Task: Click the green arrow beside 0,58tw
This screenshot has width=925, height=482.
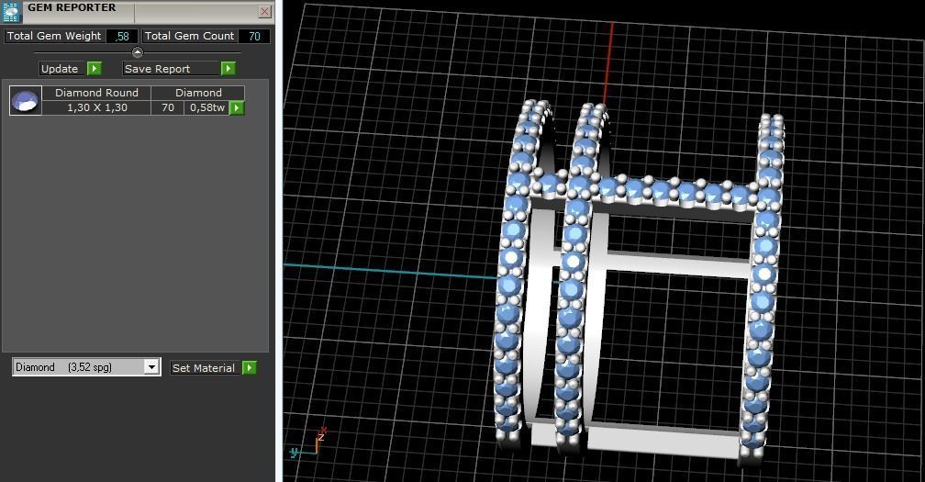Action: (237, 108)
